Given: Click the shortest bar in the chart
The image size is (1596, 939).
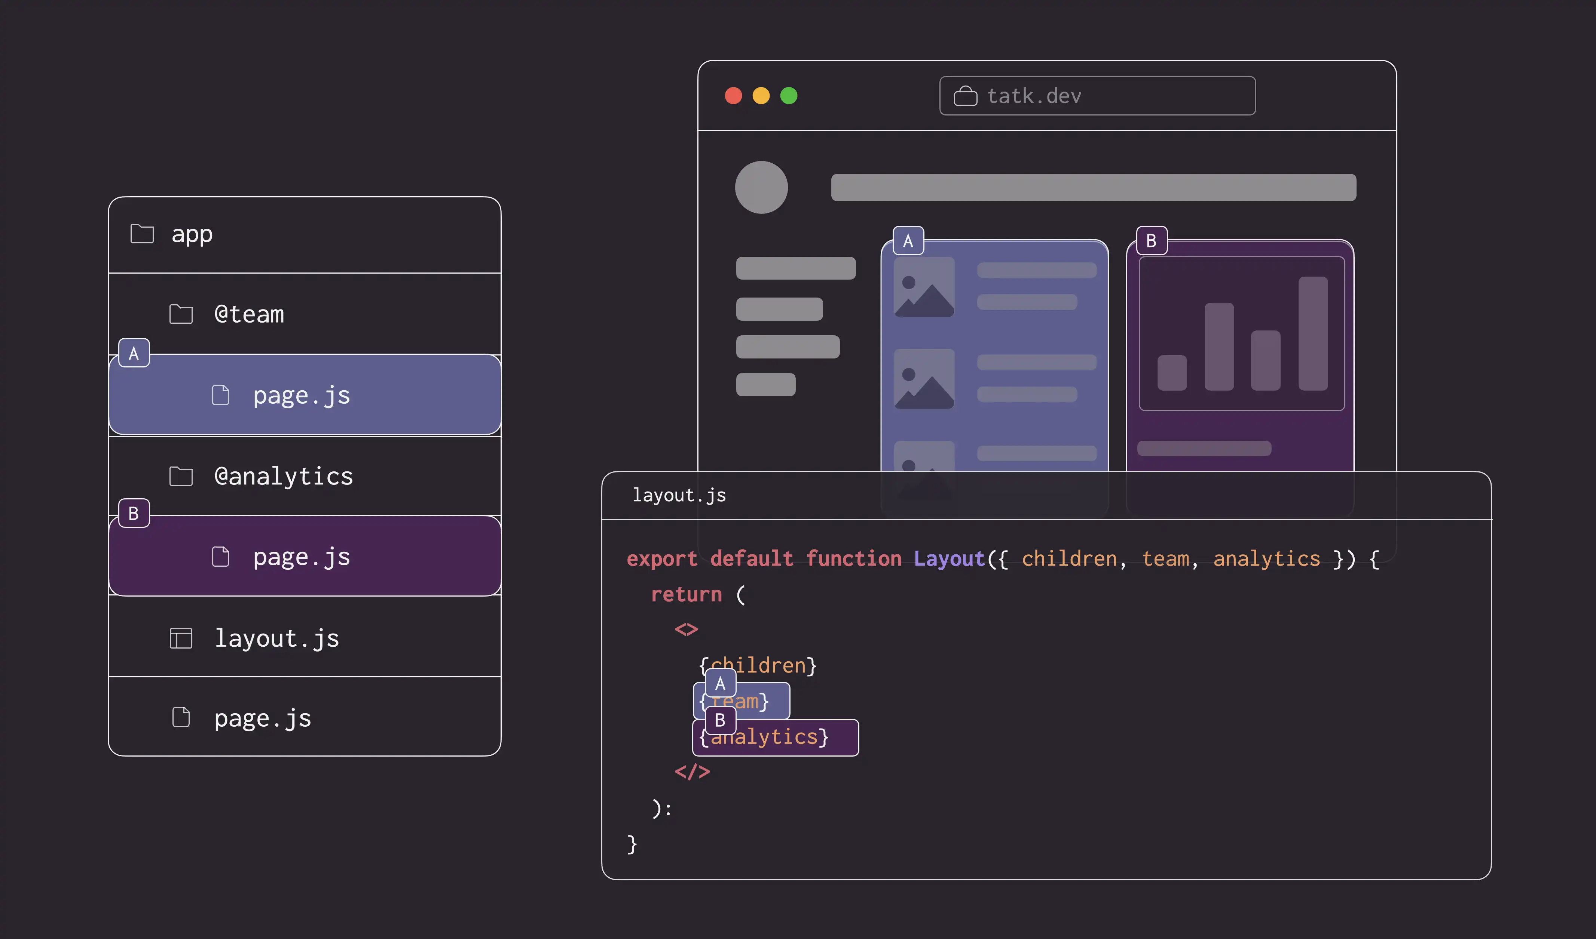Looking at the screenshot, I should click(1172, 373).
